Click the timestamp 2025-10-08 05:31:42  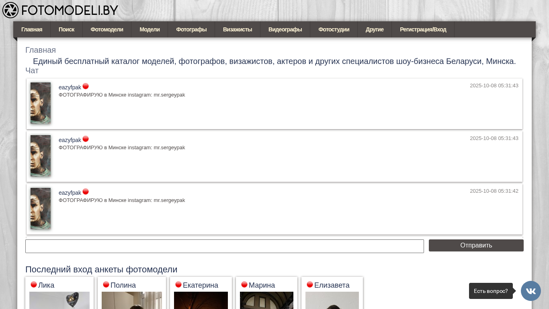(x=494, y=191)
